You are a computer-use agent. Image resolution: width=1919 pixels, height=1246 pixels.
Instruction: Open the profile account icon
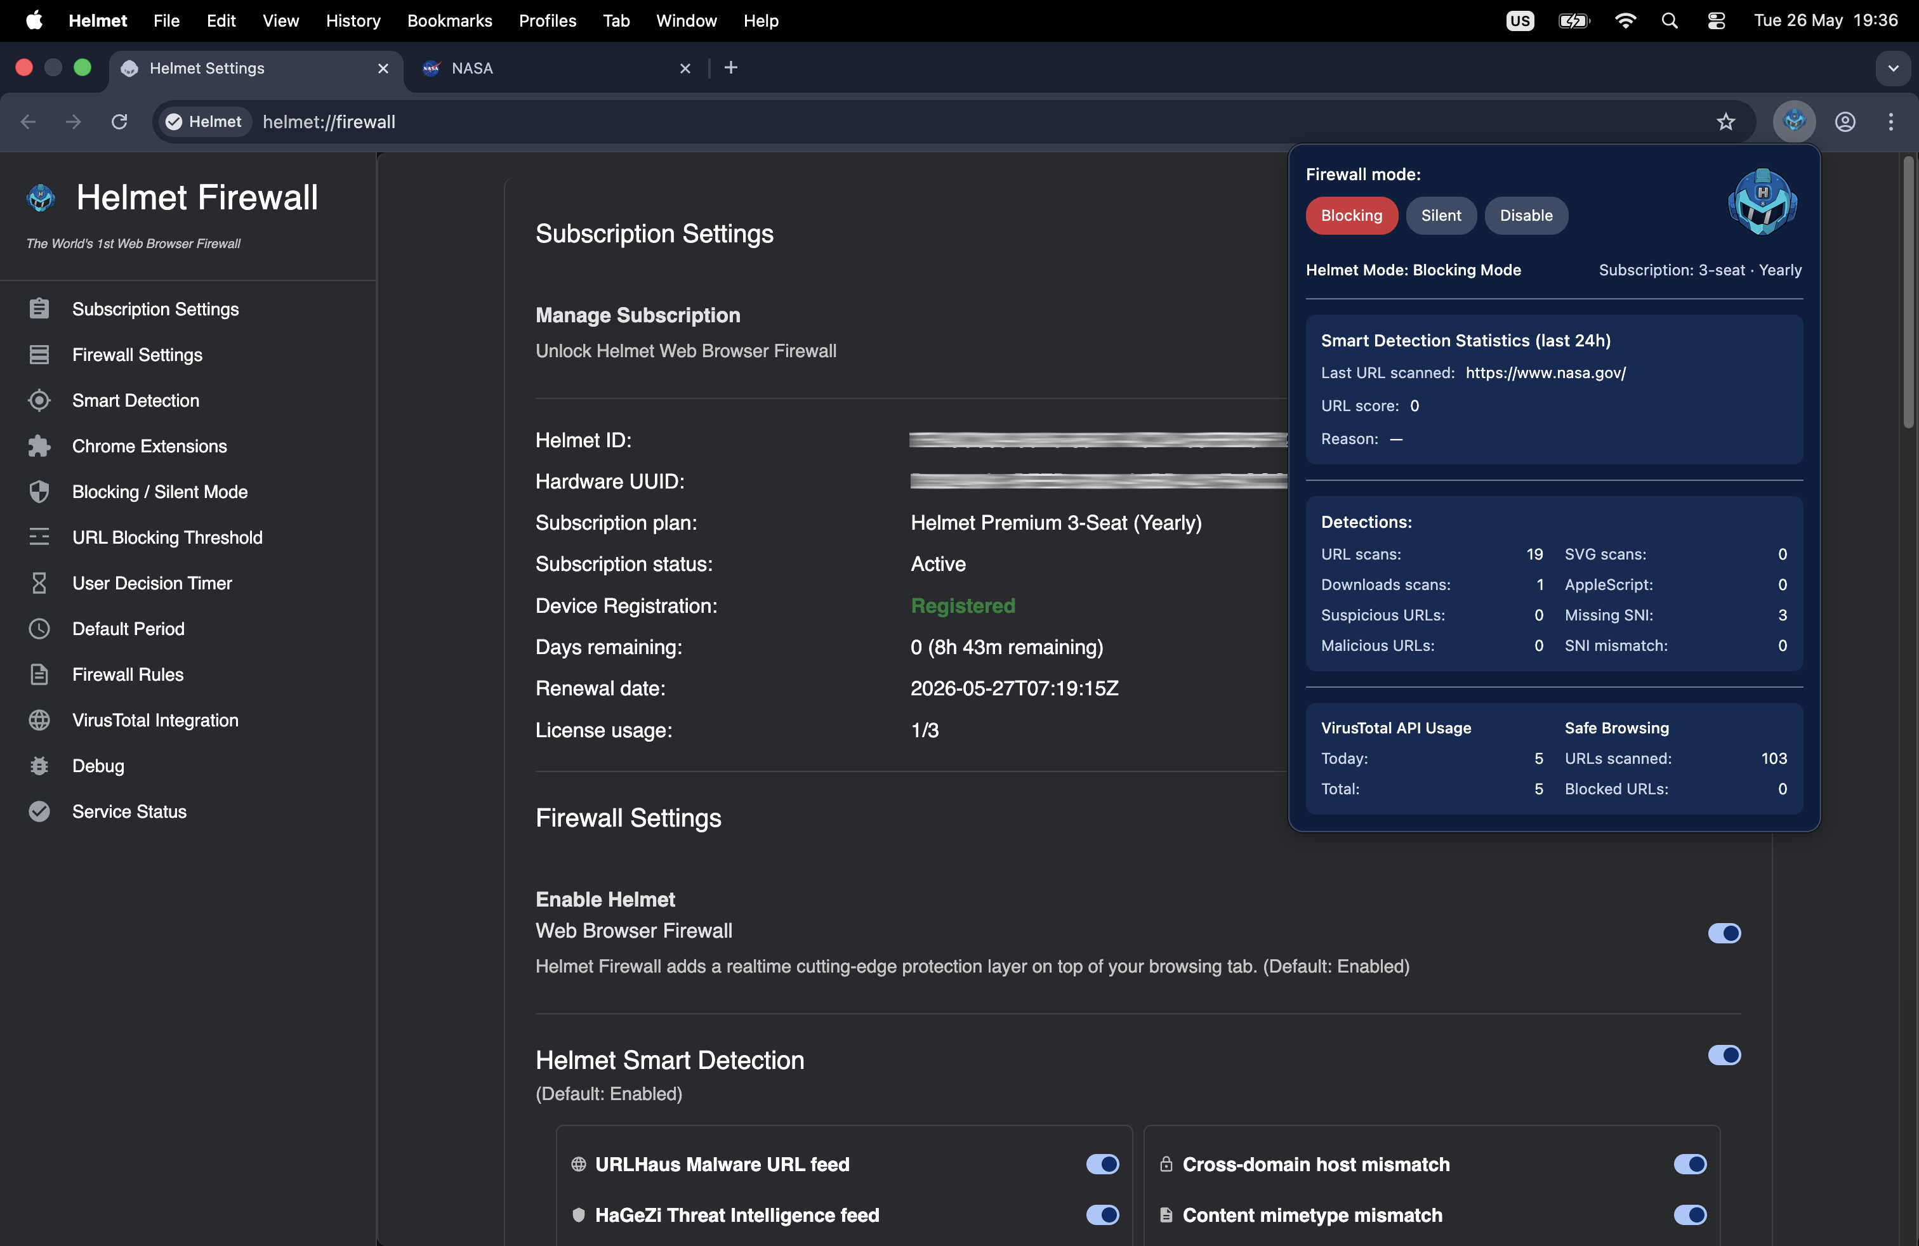coord(1845,122)
